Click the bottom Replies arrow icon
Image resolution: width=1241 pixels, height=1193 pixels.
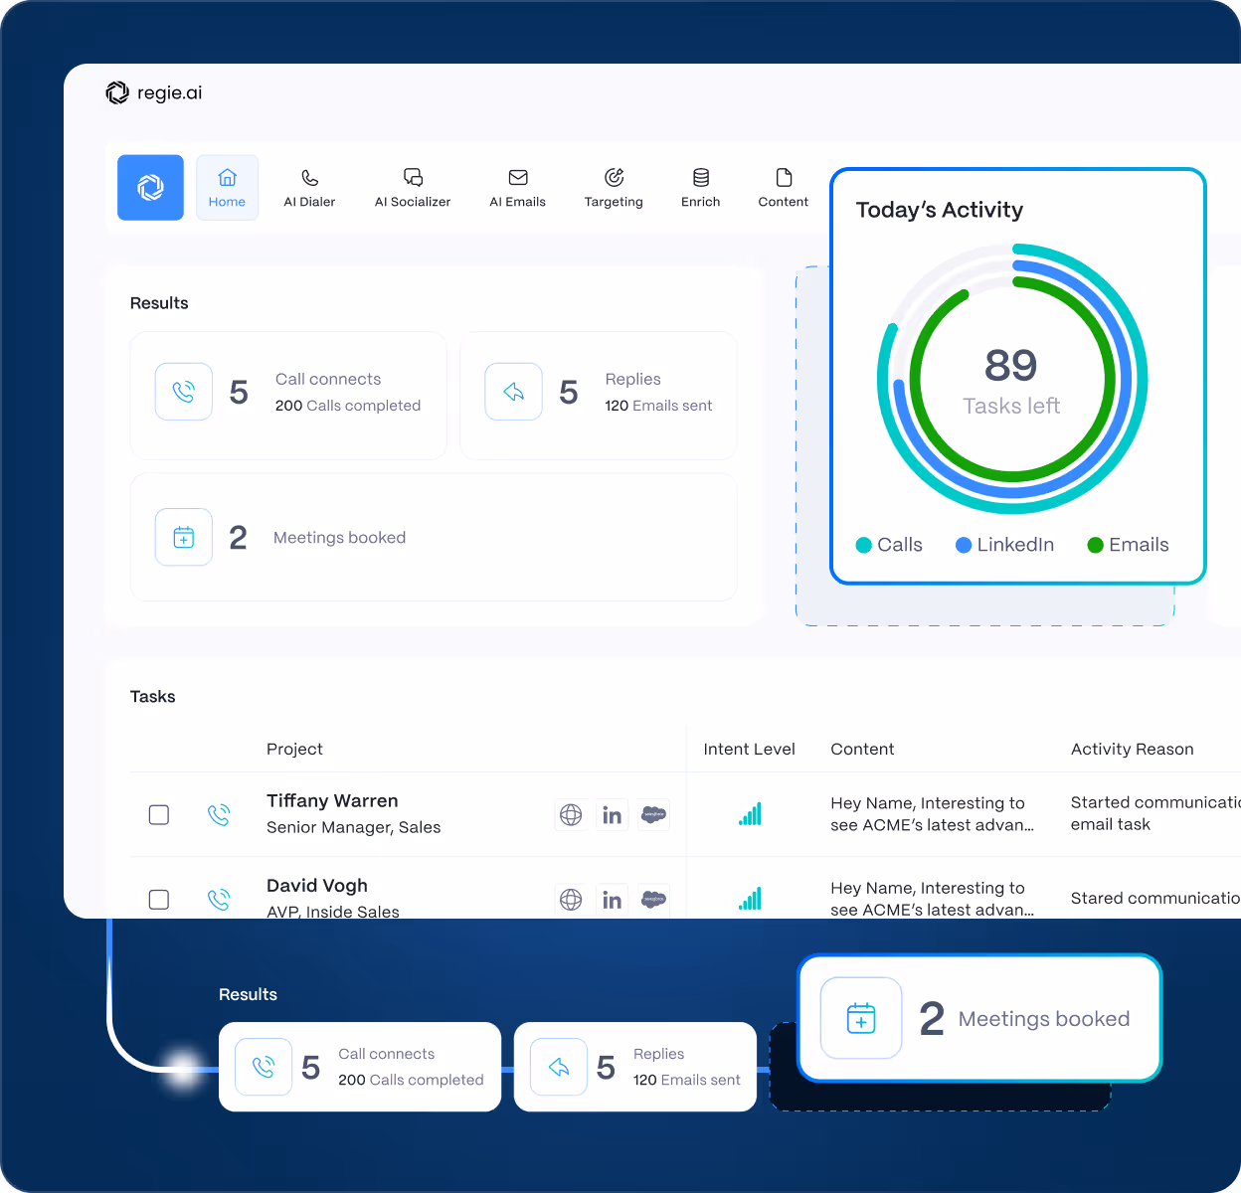tap(559, 1067)
